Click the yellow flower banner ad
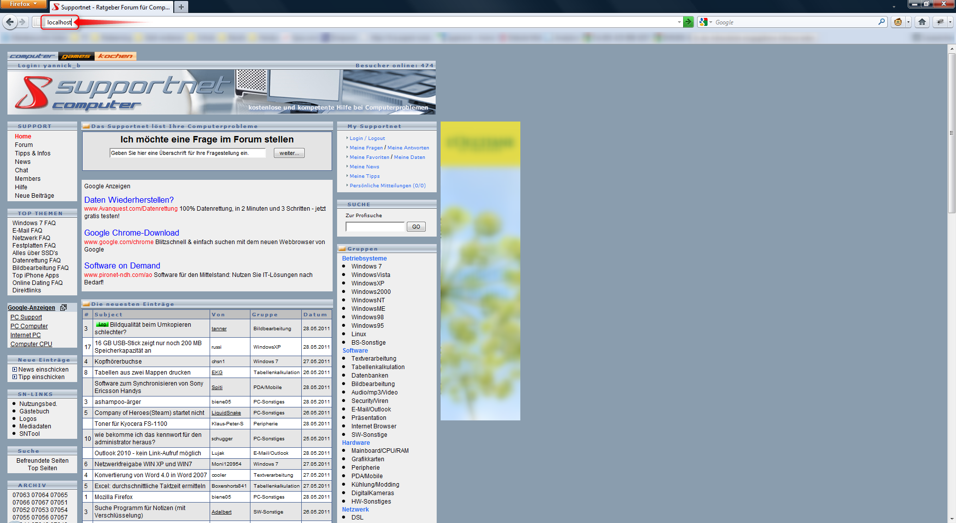 pyautogui.click(x=480, y=271)
